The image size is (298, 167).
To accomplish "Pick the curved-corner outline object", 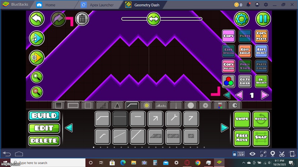I will [103, 119].
